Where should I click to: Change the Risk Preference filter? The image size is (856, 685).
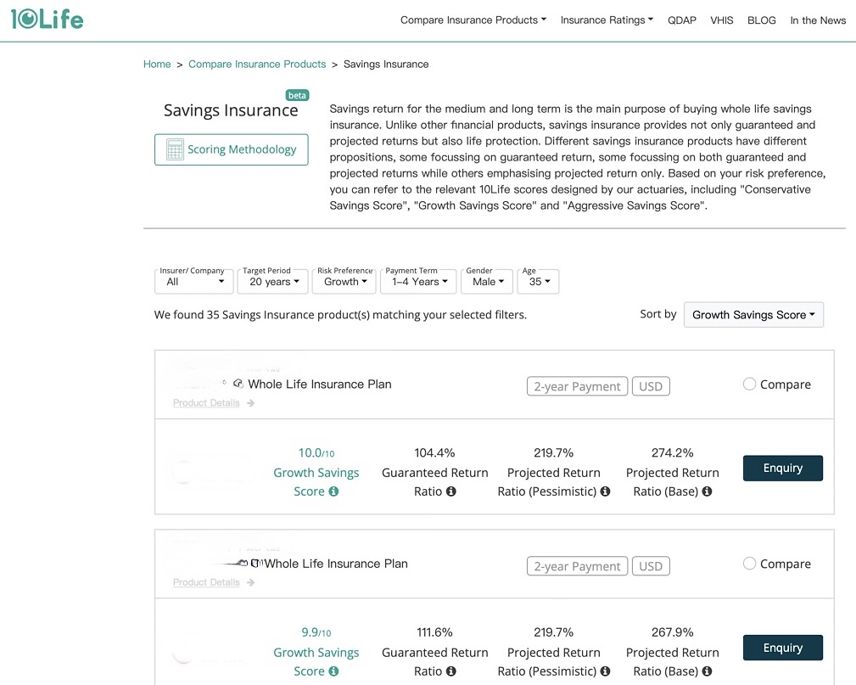pyautogui.click(x=345, y=282)
